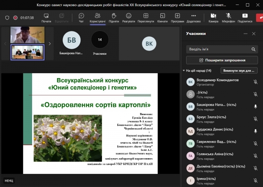
Task: Open the participants panel three-dots menu
Action: (245, 34)
